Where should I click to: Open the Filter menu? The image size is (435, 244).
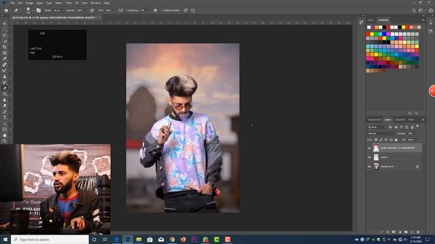point(69,3)
